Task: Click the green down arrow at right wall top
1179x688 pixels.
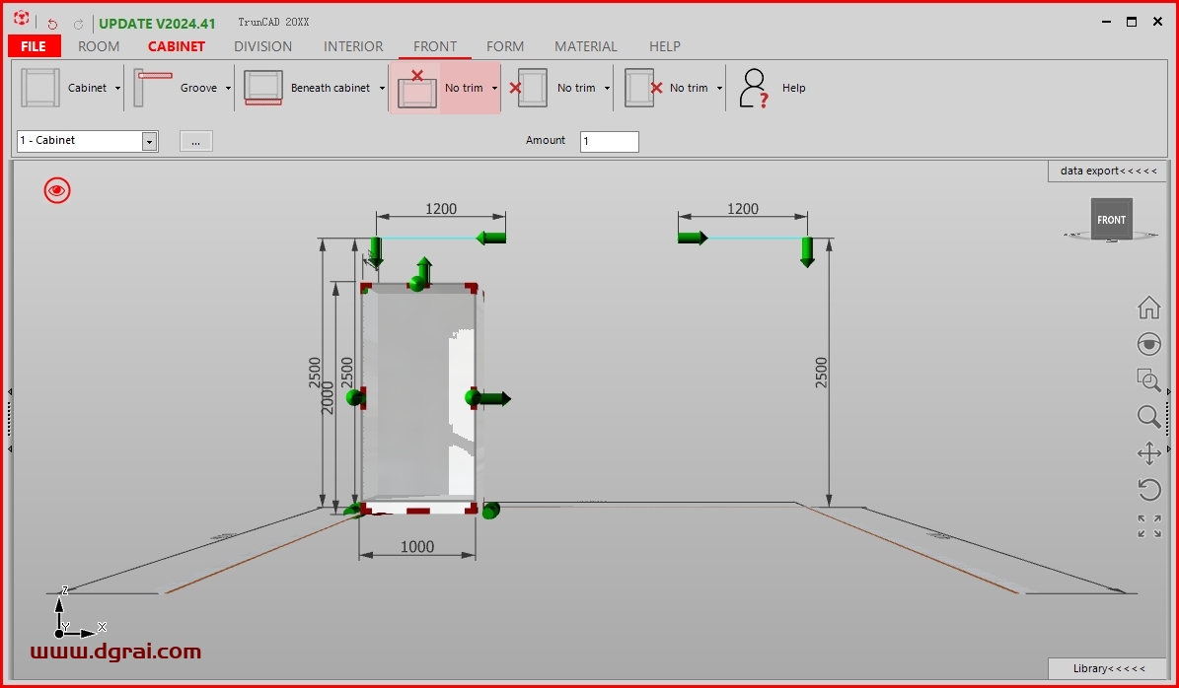Action: (807, 252)
